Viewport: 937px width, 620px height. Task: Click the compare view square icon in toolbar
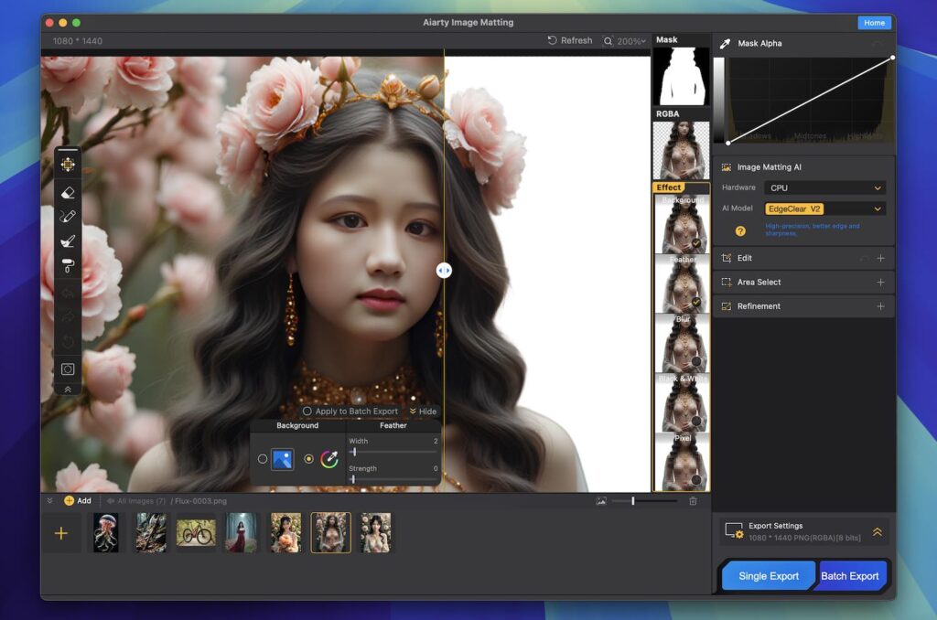tap(68, 369)
